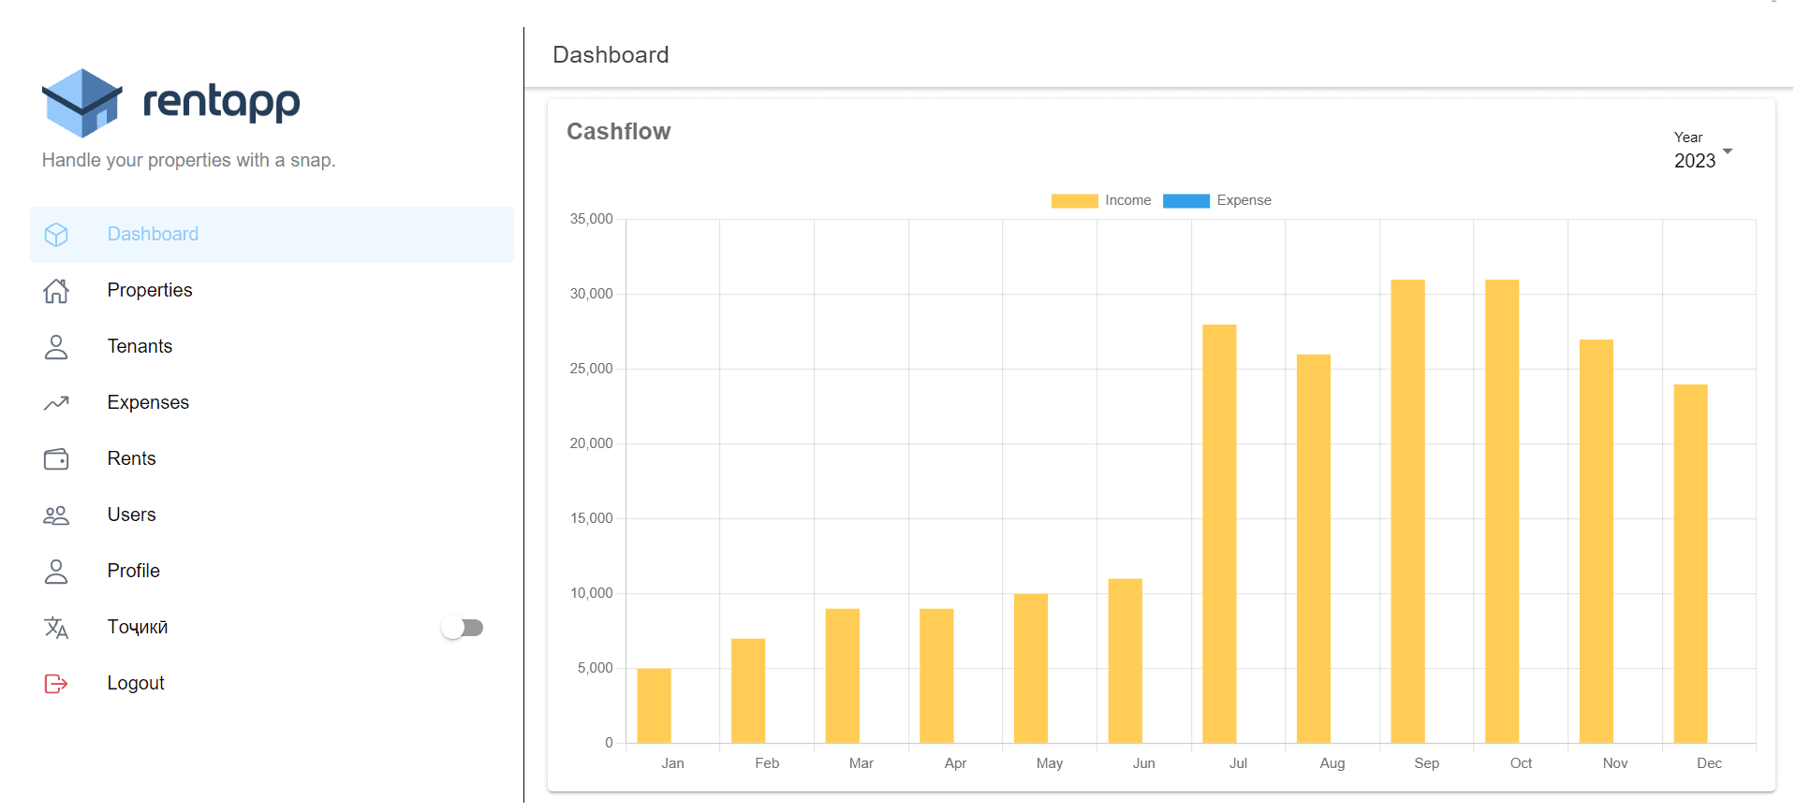Click the September income bar
The height and width of the screenshot is (812, 1796).
point(1407,511)
